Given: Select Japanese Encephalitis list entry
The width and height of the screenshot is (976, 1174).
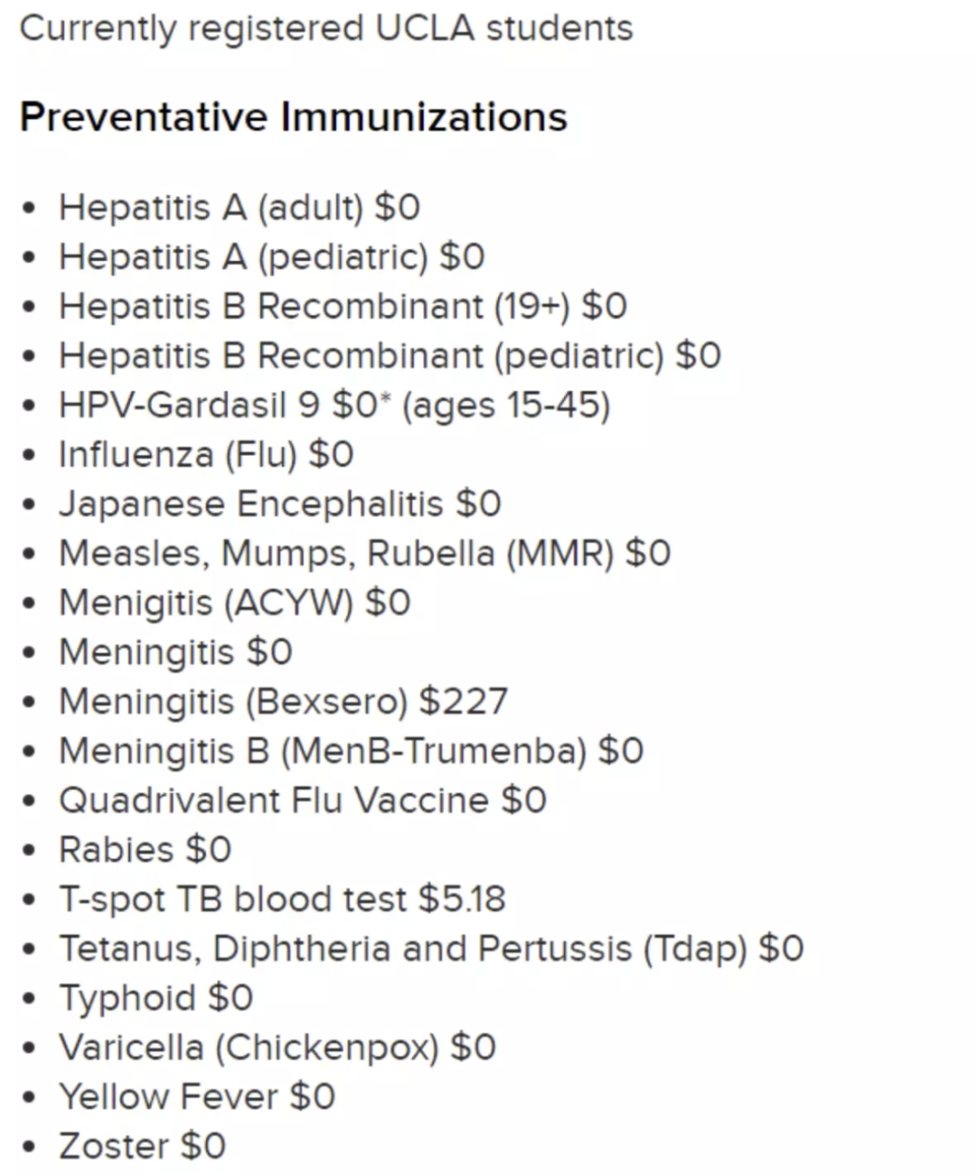Looking at the screenshot, I should tap(280, 504).
